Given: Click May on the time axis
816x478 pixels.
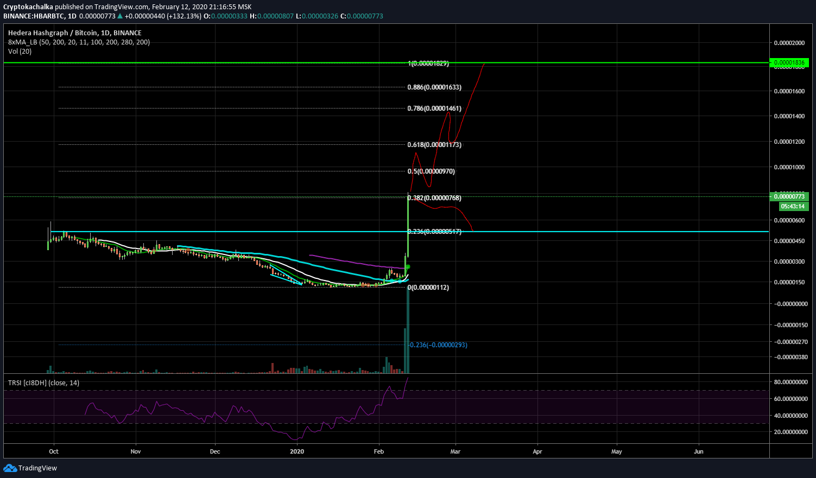Looking at the screenshot, I should click(617, 451).
